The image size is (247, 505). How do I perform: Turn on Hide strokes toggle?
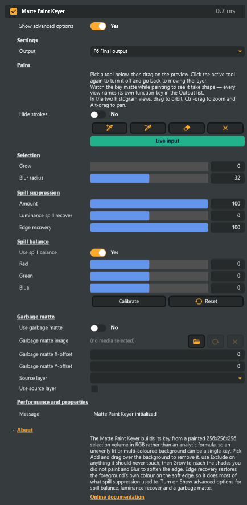pos(98,114)
